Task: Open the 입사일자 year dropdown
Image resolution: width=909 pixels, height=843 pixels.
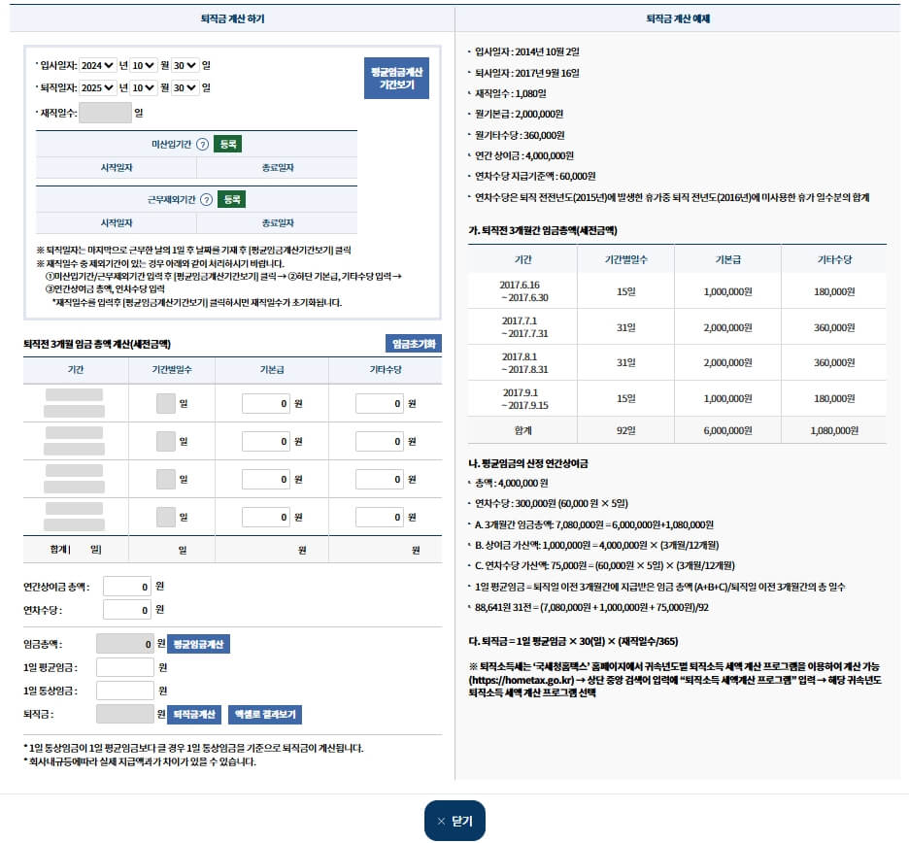Action: [98, 65]
